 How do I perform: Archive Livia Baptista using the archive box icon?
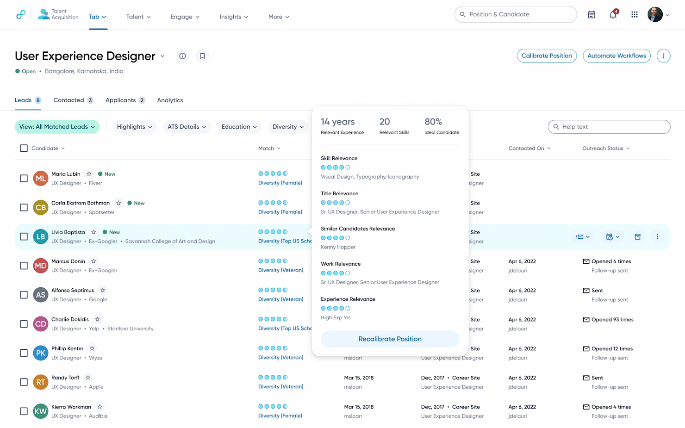(637, 236)
